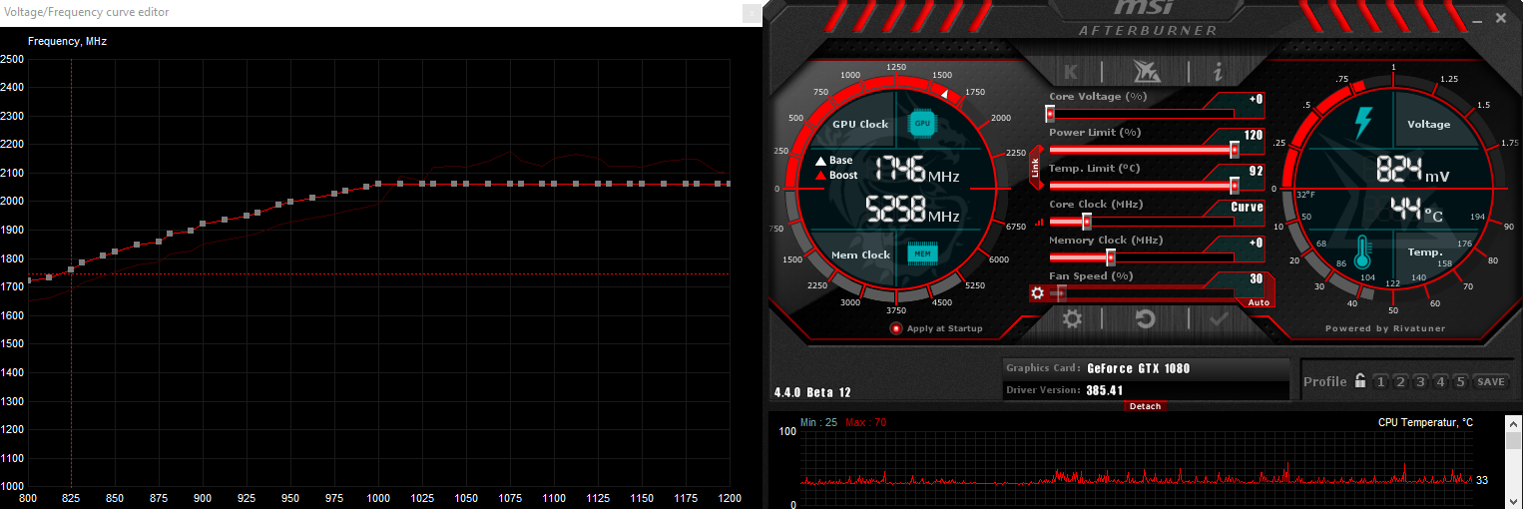The image size is (1523, 509).
Task: Click the Min : 25 graph label
Action: [818, 423]
